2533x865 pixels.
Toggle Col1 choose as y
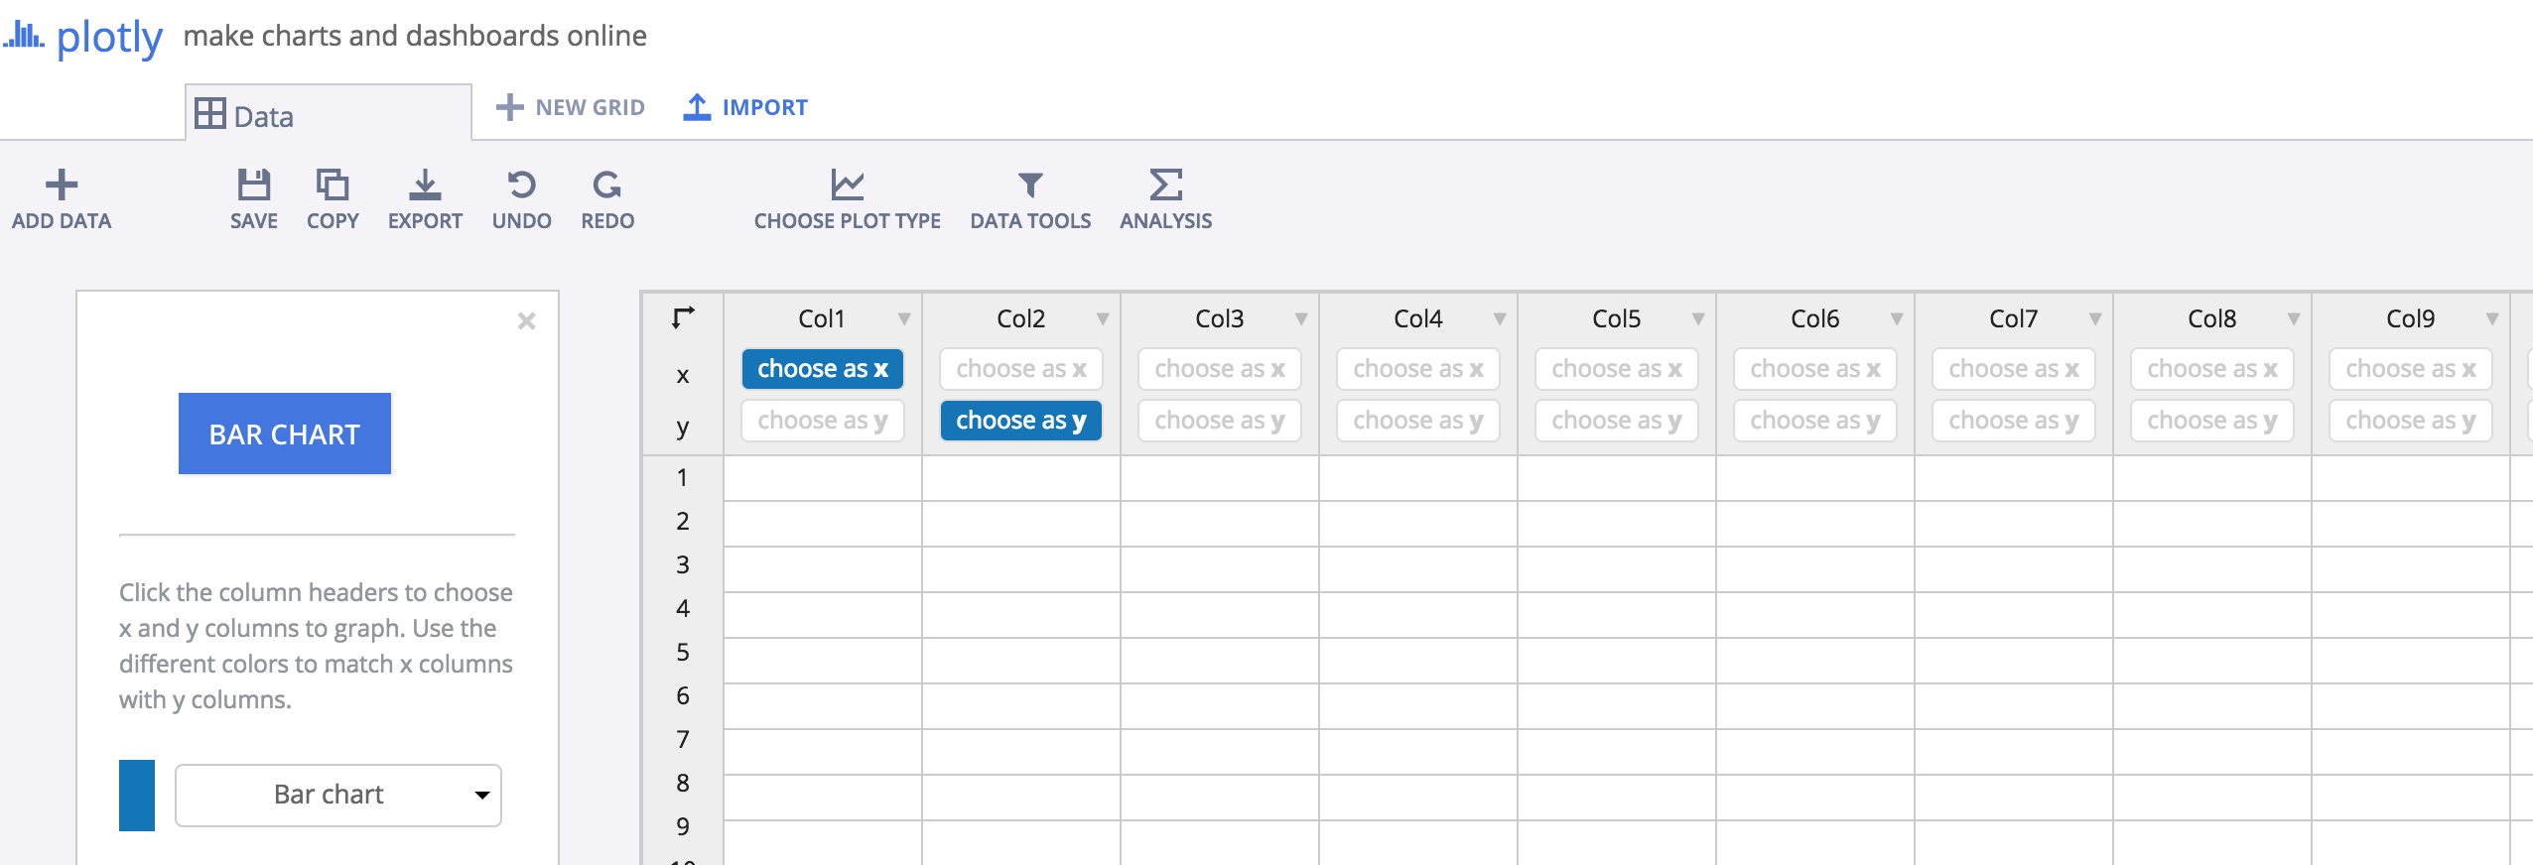(x=823, y=421)
